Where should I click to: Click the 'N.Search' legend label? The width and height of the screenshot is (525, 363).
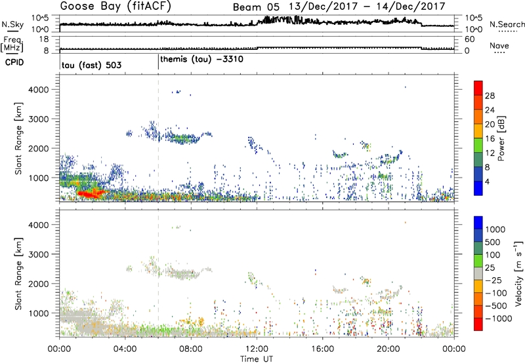click(x=507, y=24)
